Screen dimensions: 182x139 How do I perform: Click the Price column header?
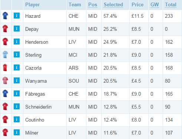coord(138,5)
